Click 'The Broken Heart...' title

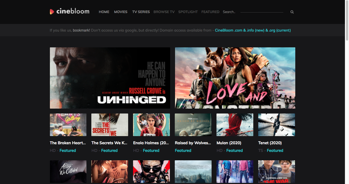(68, 143)
